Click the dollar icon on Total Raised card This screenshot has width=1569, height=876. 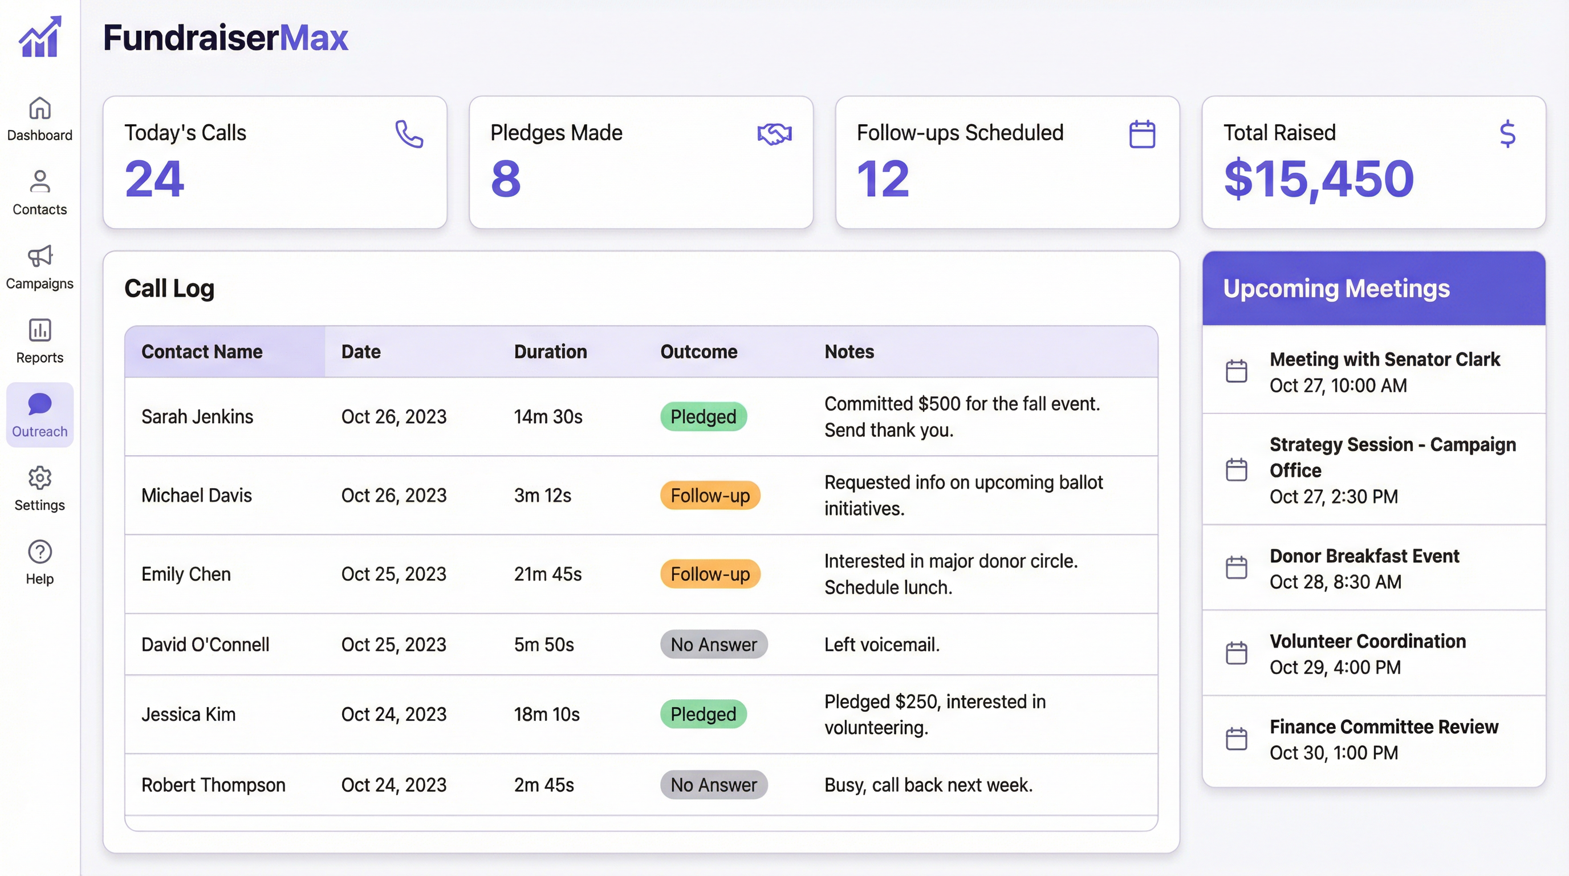pos(1507,133)
